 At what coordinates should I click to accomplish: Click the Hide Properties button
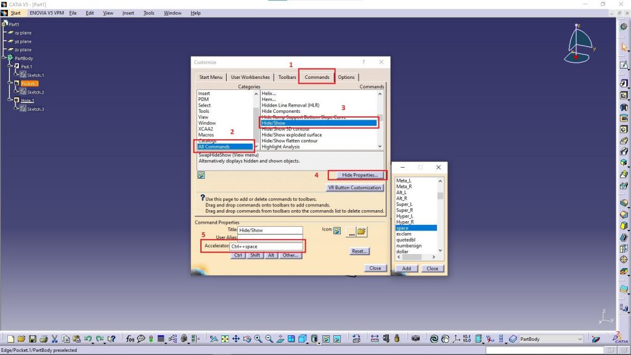(x=360, y=175)
